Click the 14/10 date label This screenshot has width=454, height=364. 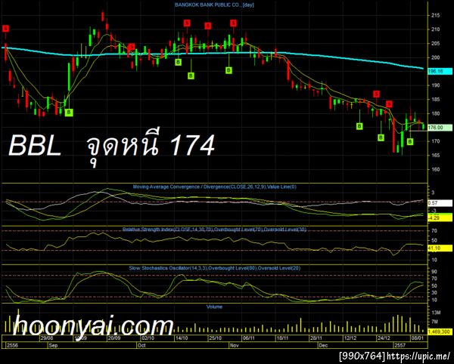[x=182, y=338]
